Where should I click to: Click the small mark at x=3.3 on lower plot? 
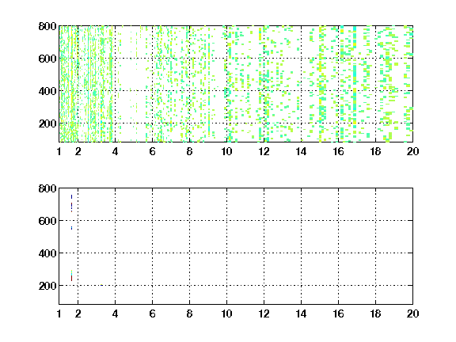point(101,285)
